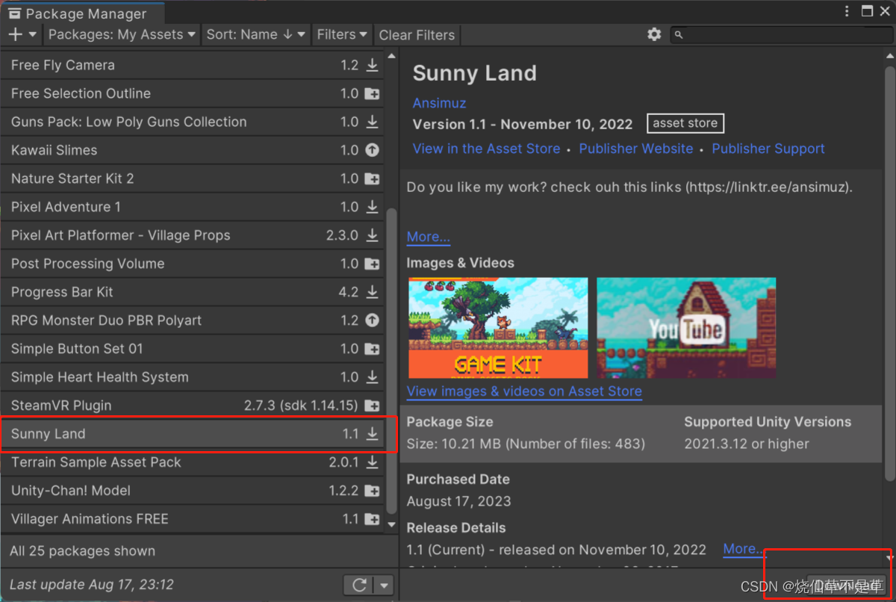Expand the Filters dropdown menu

[x=342, y=34]
